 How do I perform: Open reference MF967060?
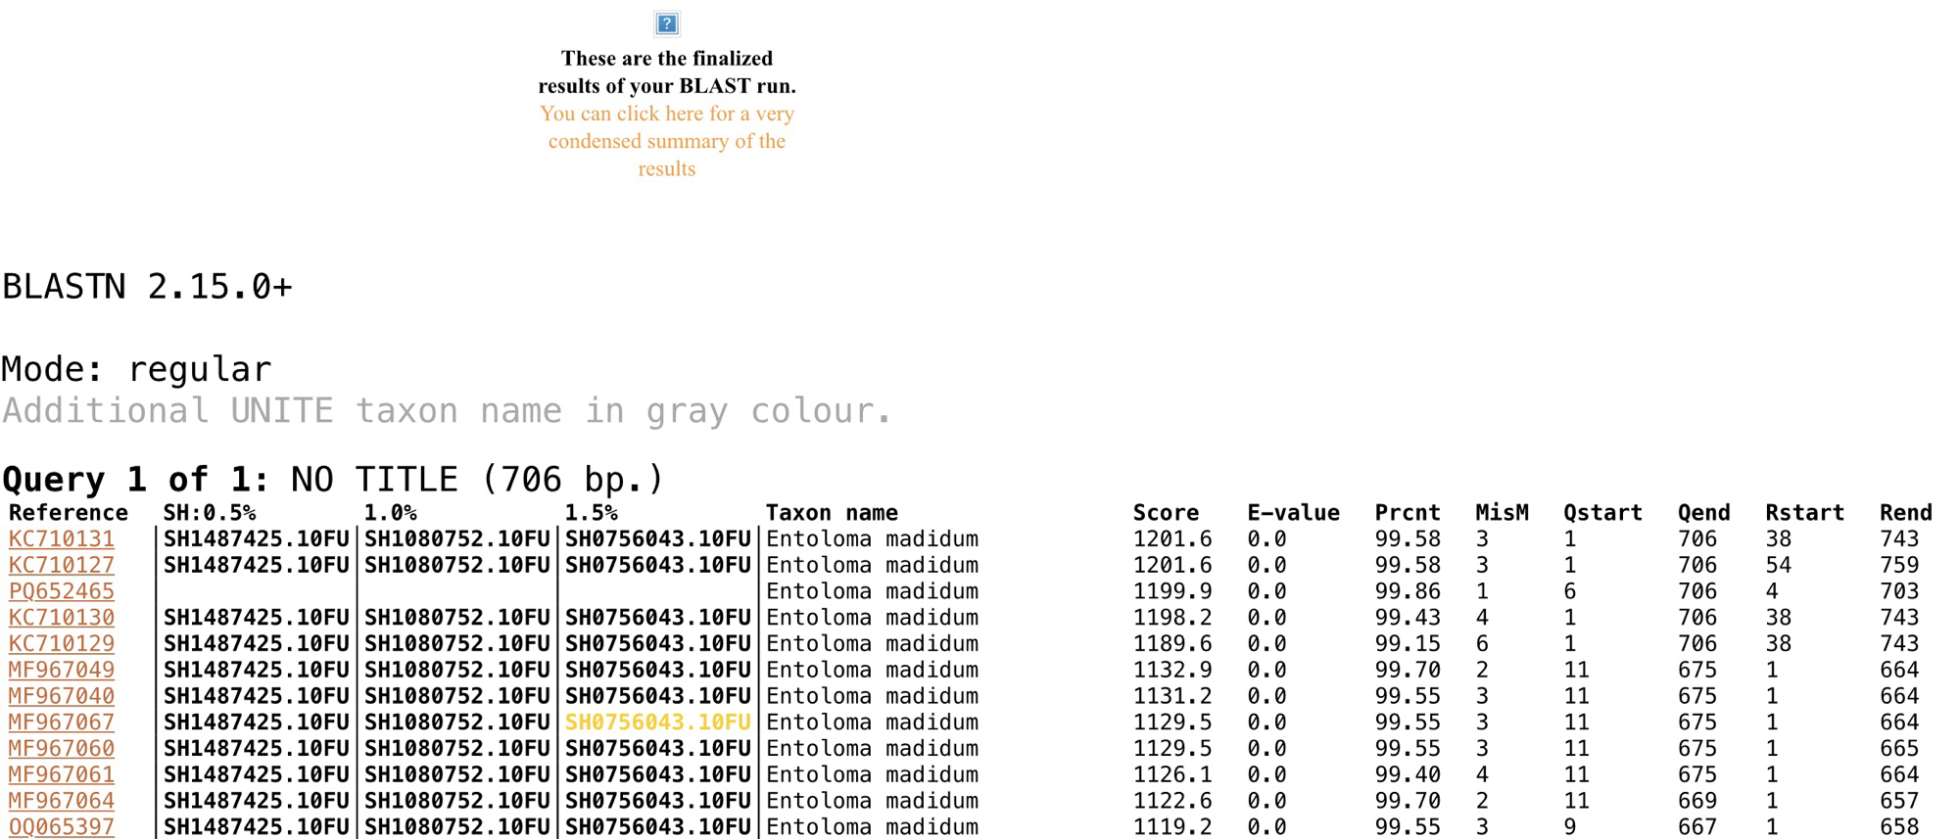61,749
